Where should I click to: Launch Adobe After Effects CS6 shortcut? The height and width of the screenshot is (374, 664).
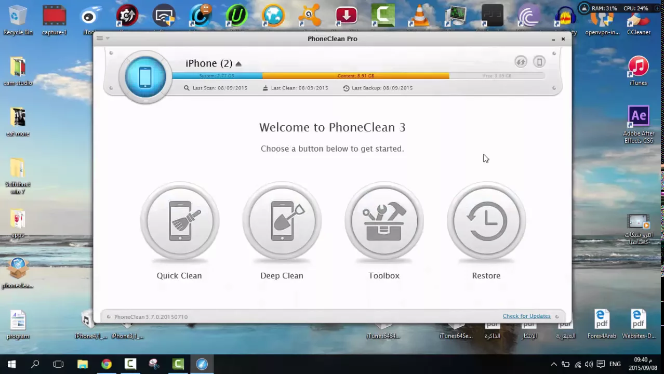639,125
